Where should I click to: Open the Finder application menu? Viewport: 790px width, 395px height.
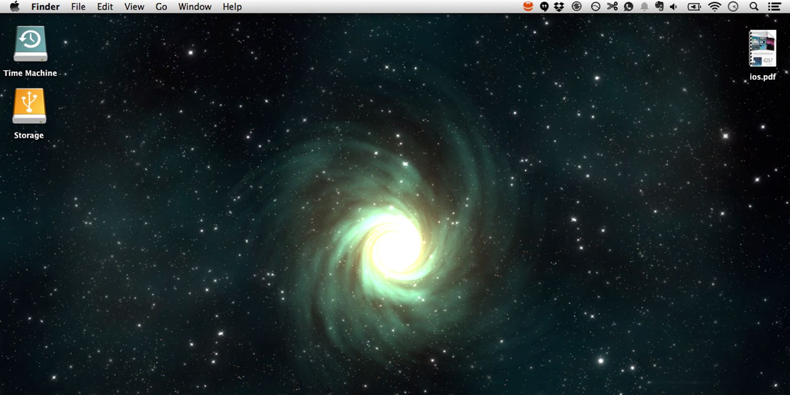[x=45, y=7]
